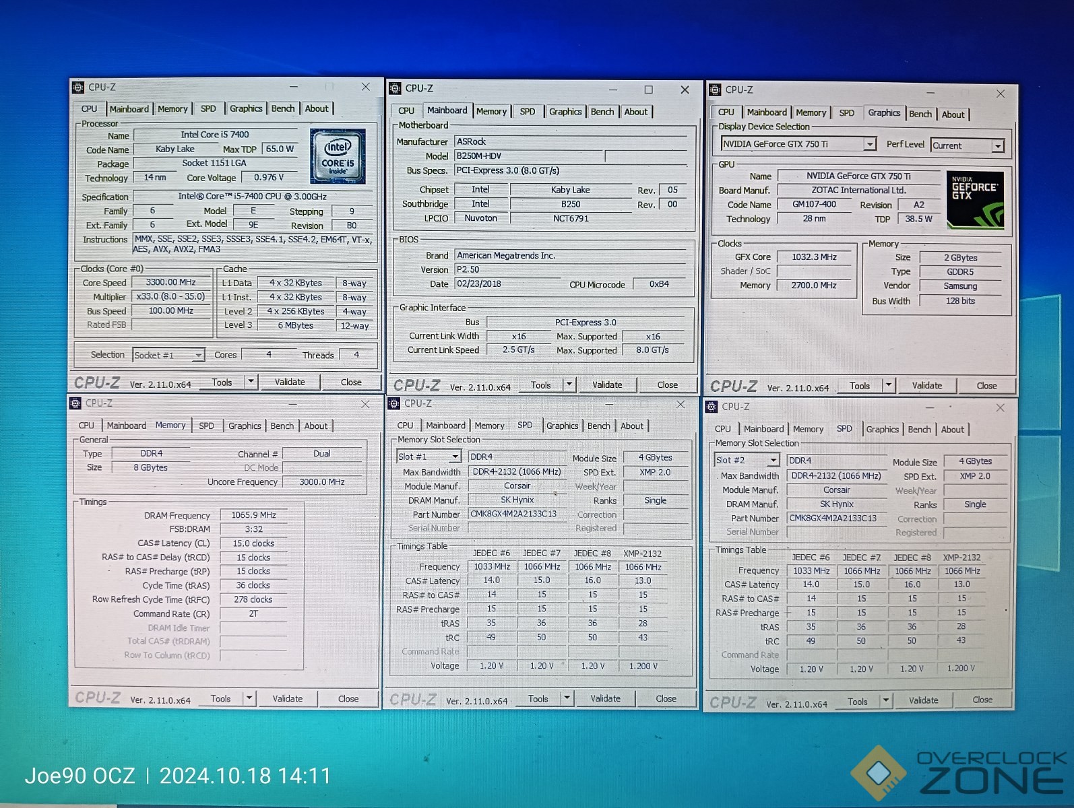The image size is (1074, 808).
Task: Click Close button in the DRAM Timings window
Action: tap(348, 698)
